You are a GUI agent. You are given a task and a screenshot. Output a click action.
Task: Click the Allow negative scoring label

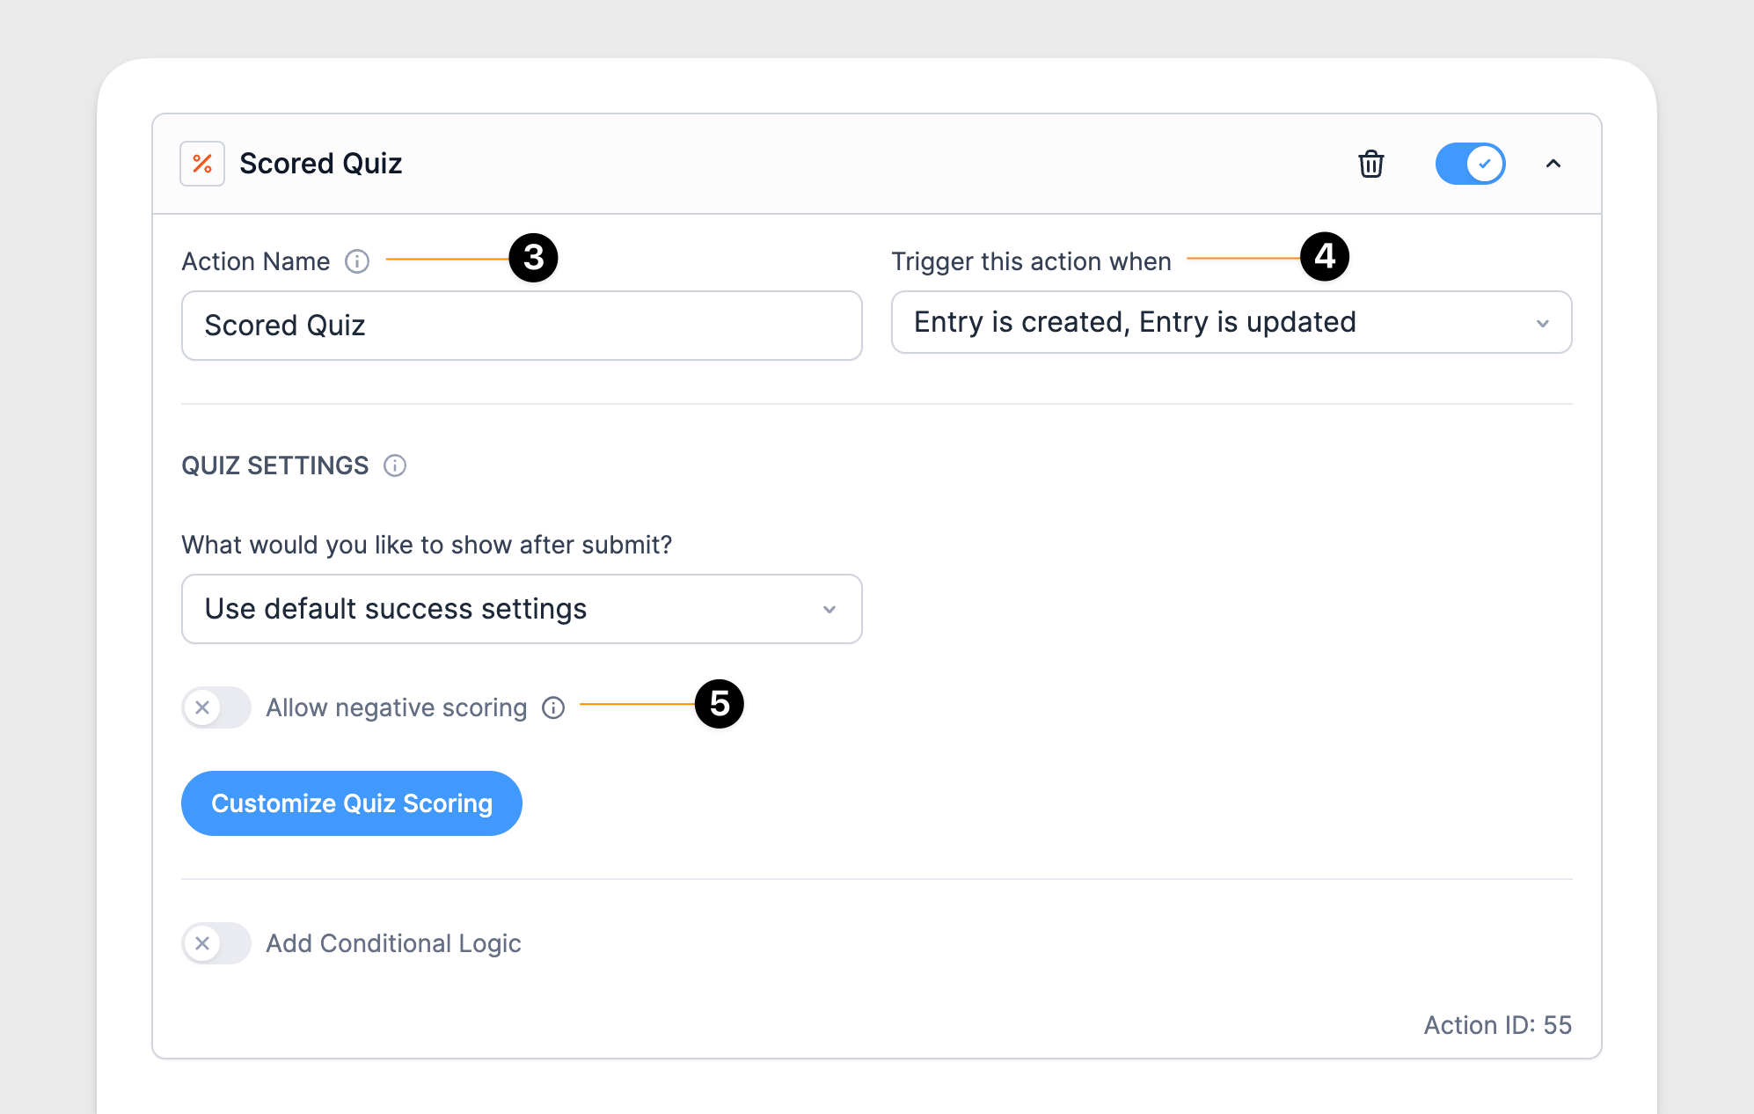397,707
